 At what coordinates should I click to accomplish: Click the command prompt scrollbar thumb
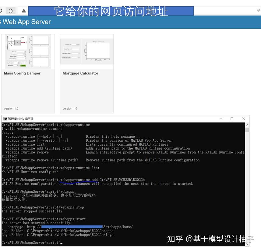[247, 130]
